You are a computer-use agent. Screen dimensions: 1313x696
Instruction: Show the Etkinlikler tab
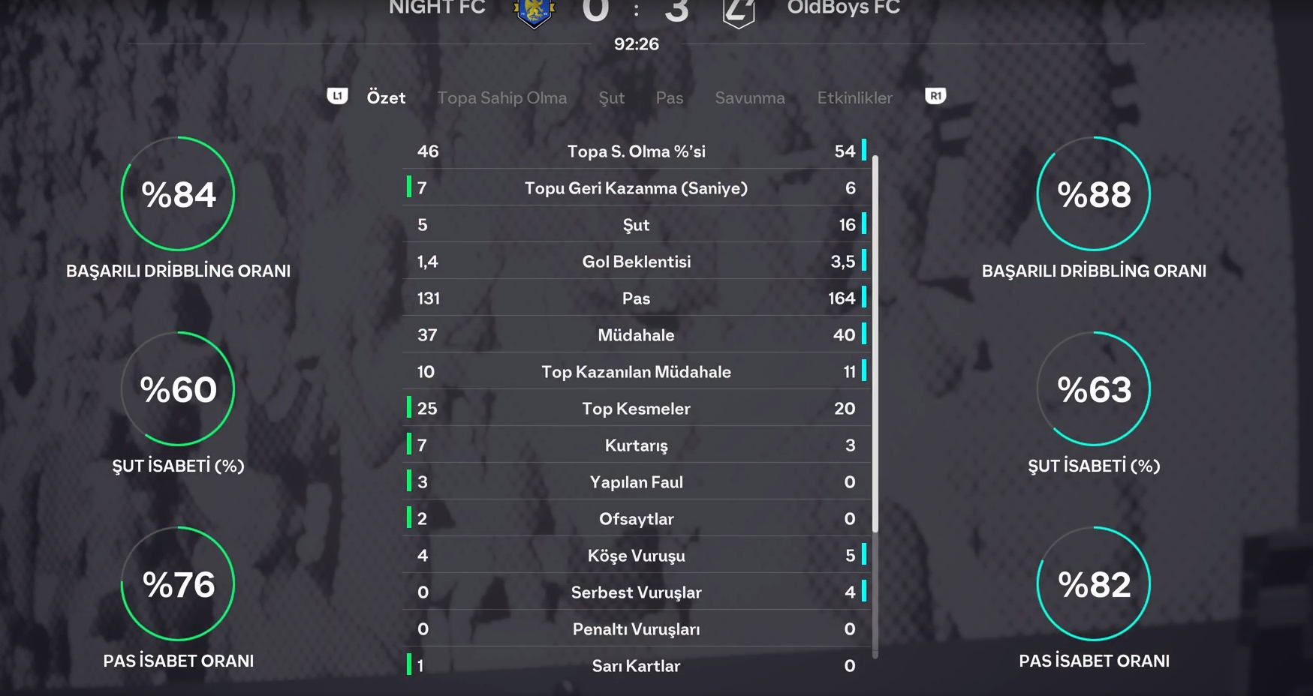click(854, 97)
